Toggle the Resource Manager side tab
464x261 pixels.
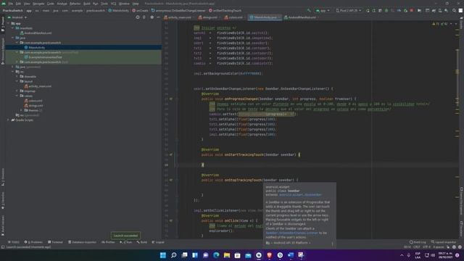(x=3, y=51)
